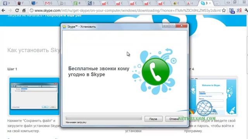
Task: Open the Step 1 save-file thumbnail
Action: click(34, 96)
